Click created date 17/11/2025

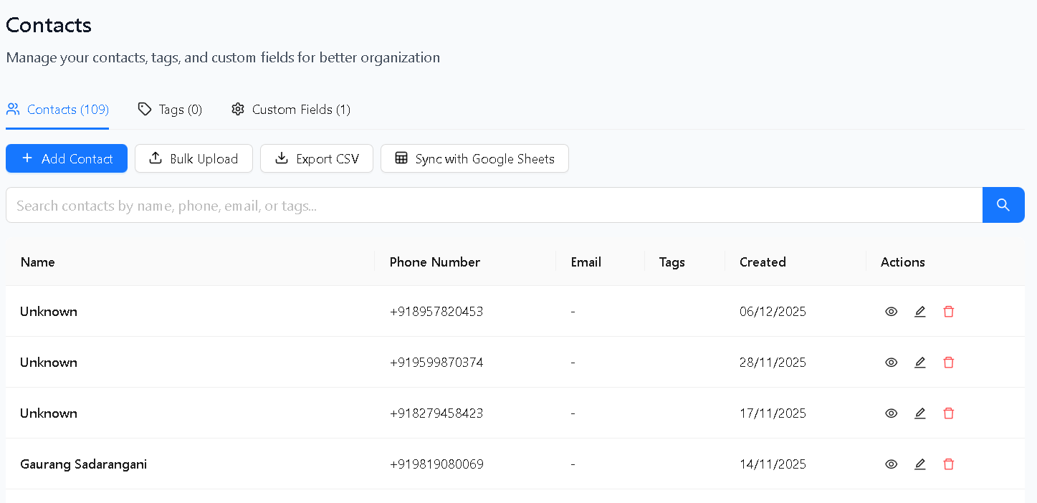773,413
